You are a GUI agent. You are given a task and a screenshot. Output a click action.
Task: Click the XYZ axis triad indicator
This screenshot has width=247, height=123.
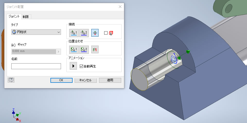(x=16, y=115)
